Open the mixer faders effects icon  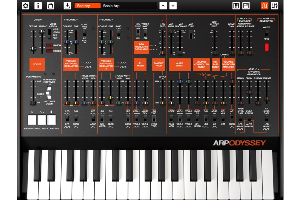(274, 5)
